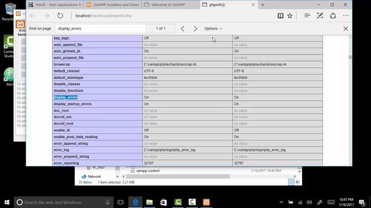Click the Edge icon on the taskbar

(135, 202)
